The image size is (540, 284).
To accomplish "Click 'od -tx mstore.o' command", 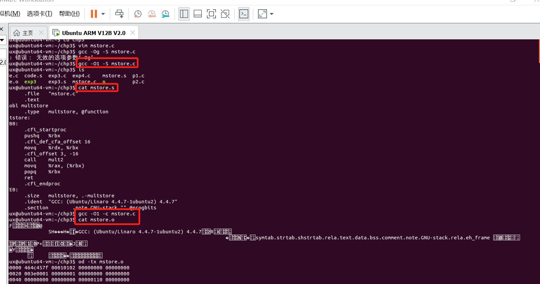I will coord(101,262).
